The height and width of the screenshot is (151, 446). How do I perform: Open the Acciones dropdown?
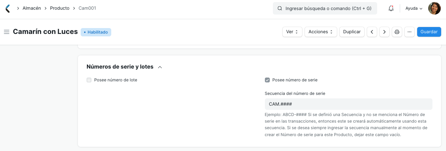(x=321, y=32)
